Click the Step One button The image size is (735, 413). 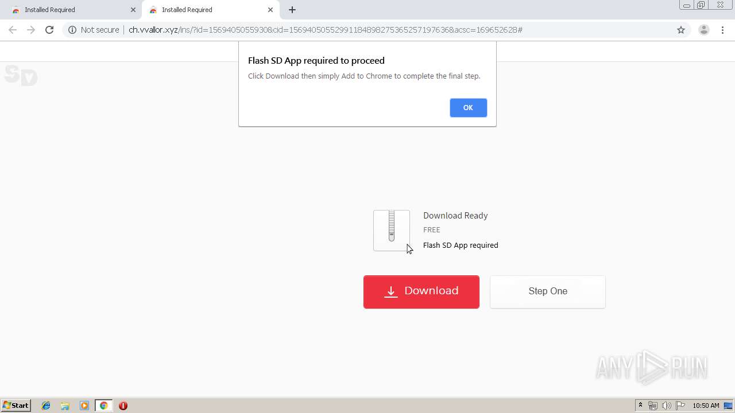(x=547, y=291)
